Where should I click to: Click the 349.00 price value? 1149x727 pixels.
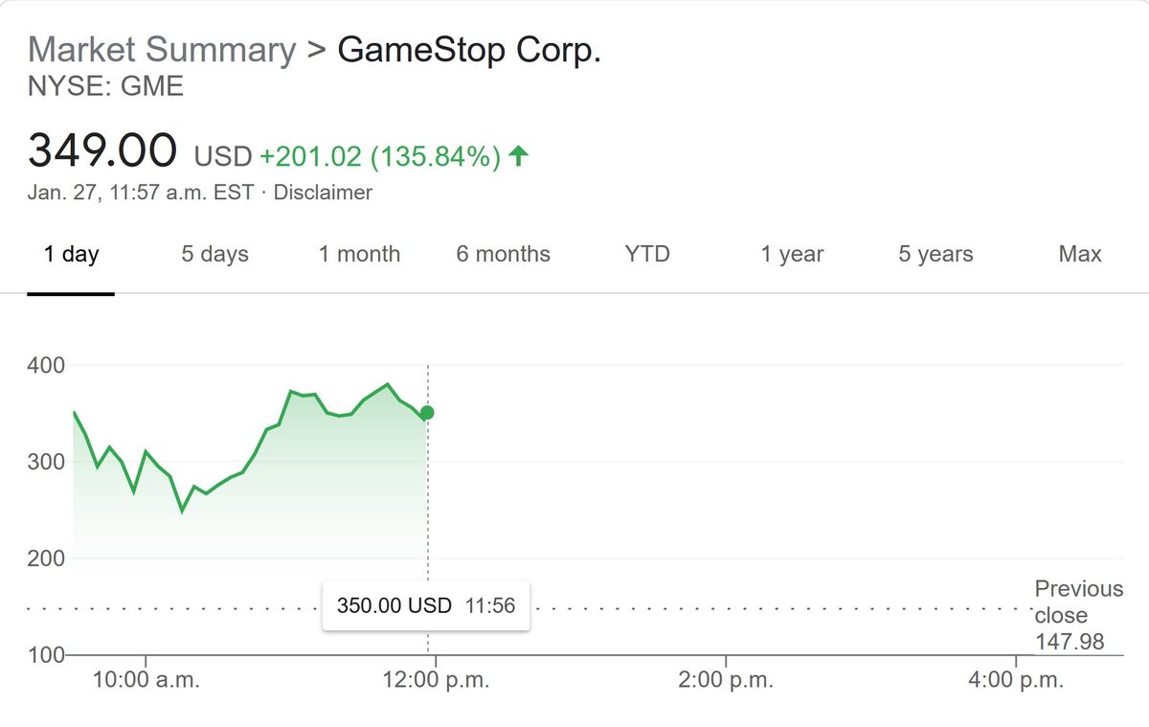(101, 150)
